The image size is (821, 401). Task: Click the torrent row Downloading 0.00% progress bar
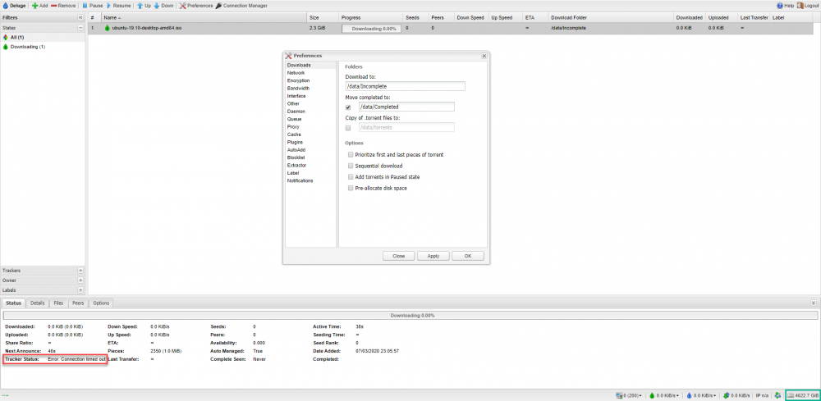click(371, 28)
